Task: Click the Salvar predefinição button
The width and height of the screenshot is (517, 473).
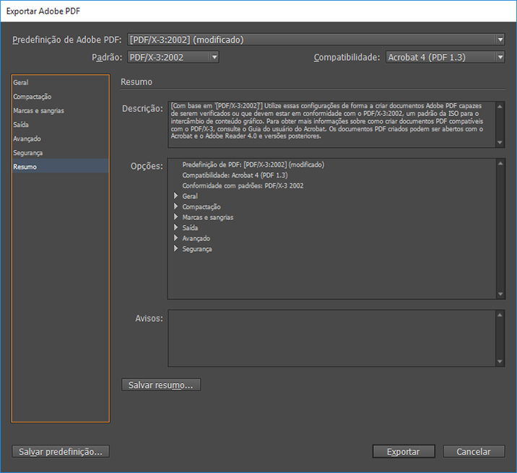Action: tap(61, 451)
